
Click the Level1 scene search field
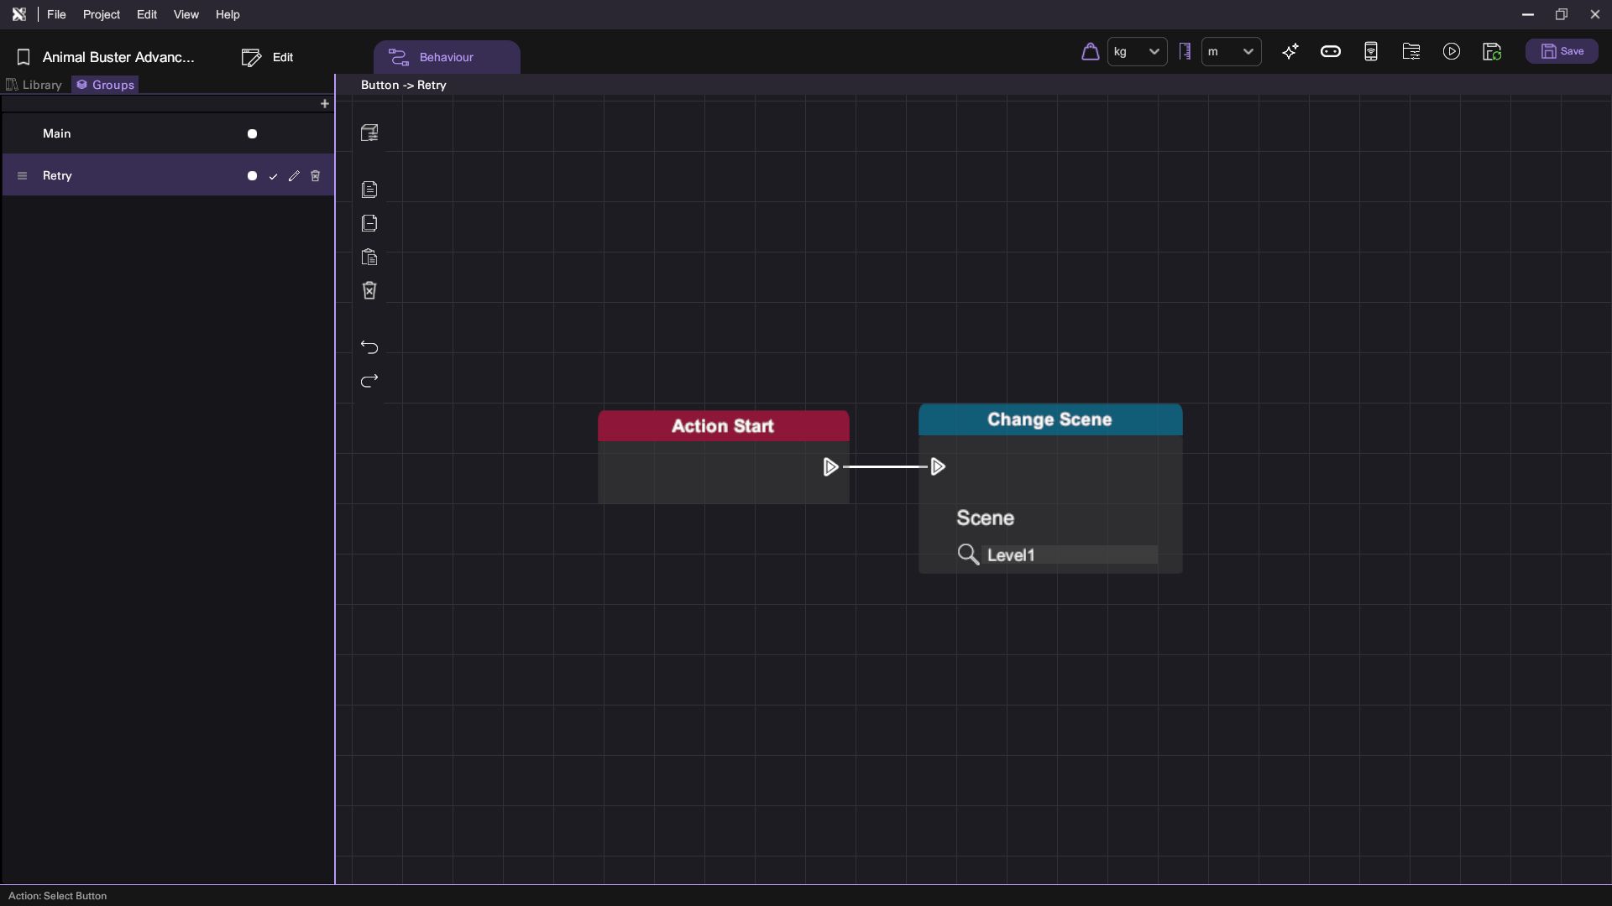pyautogui.click(x=1069, y=555)
